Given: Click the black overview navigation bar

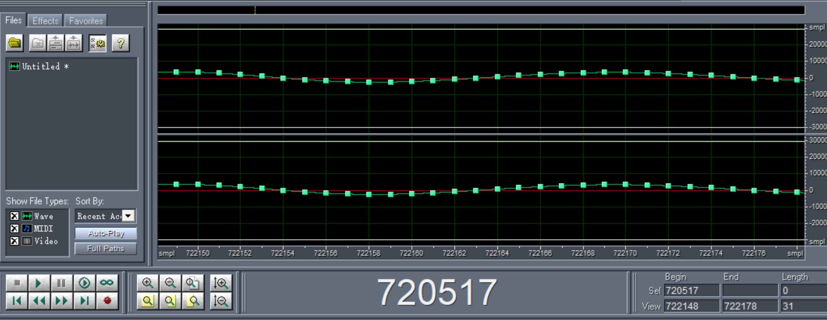Looking at the screenshot, I should pos(481,10).
